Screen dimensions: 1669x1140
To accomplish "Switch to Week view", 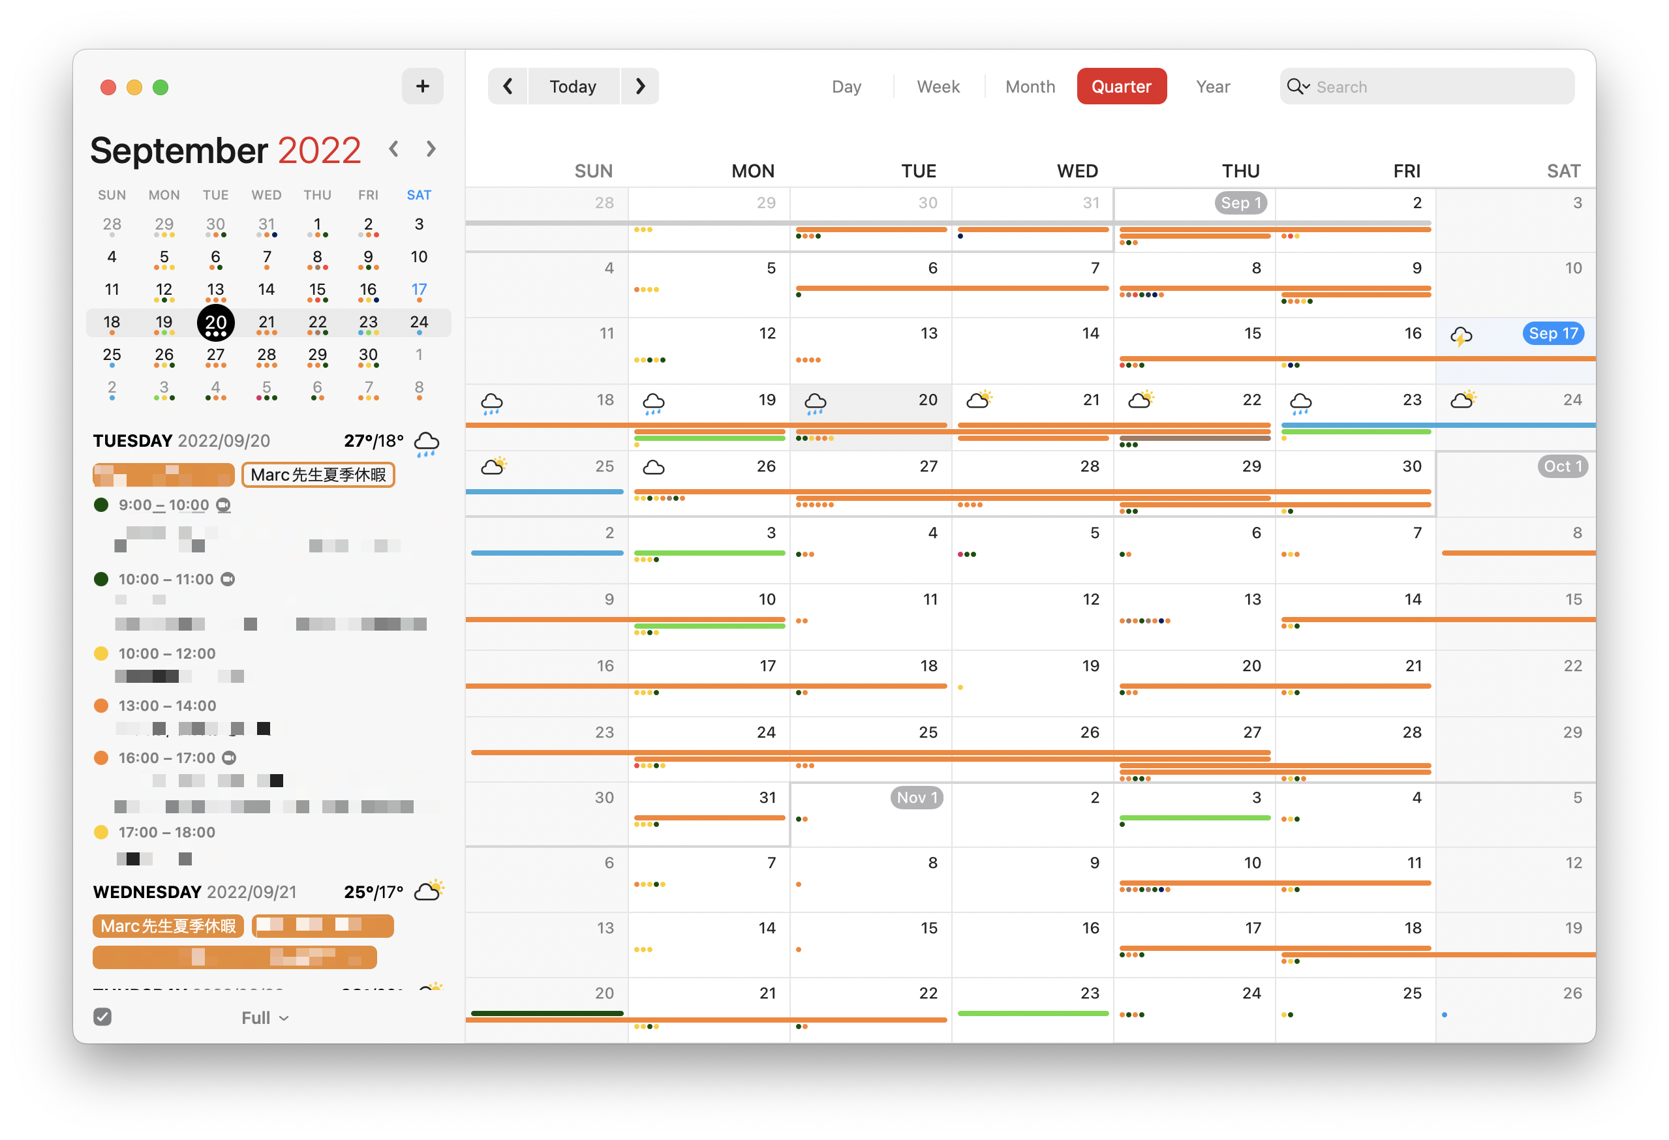I will coord(938,87).
